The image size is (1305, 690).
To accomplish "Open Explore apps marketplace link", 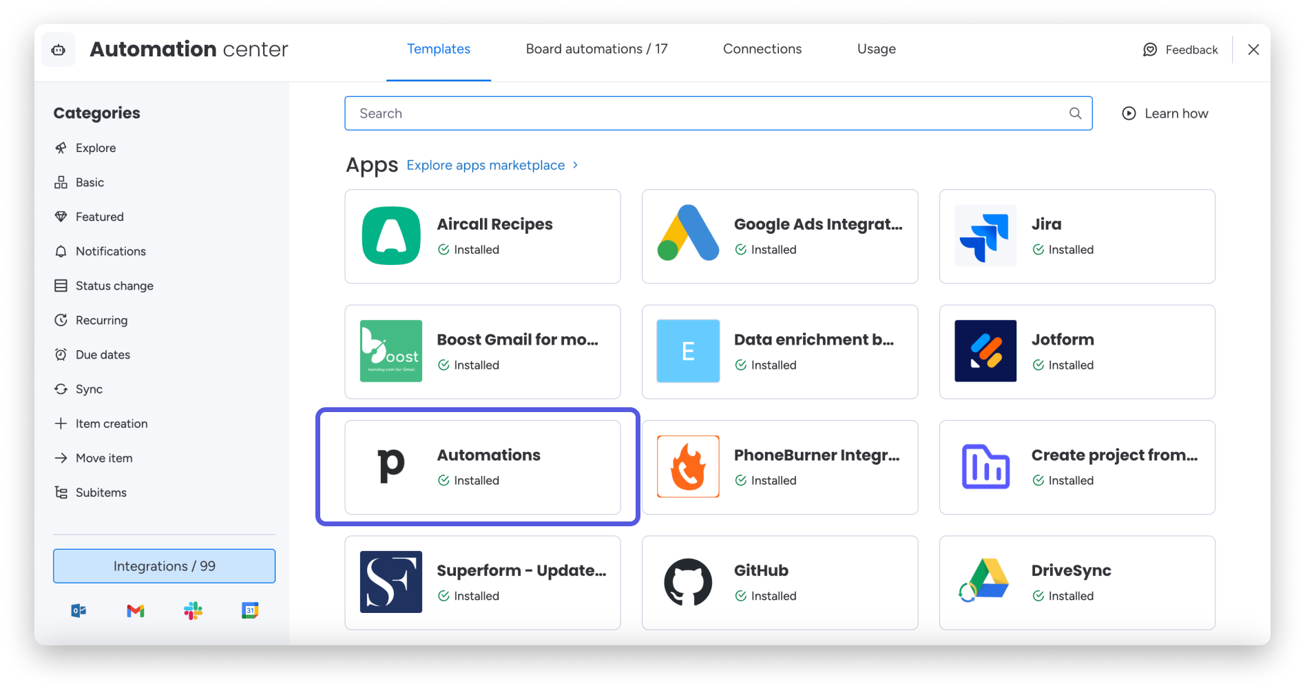I will click(492, 165).
